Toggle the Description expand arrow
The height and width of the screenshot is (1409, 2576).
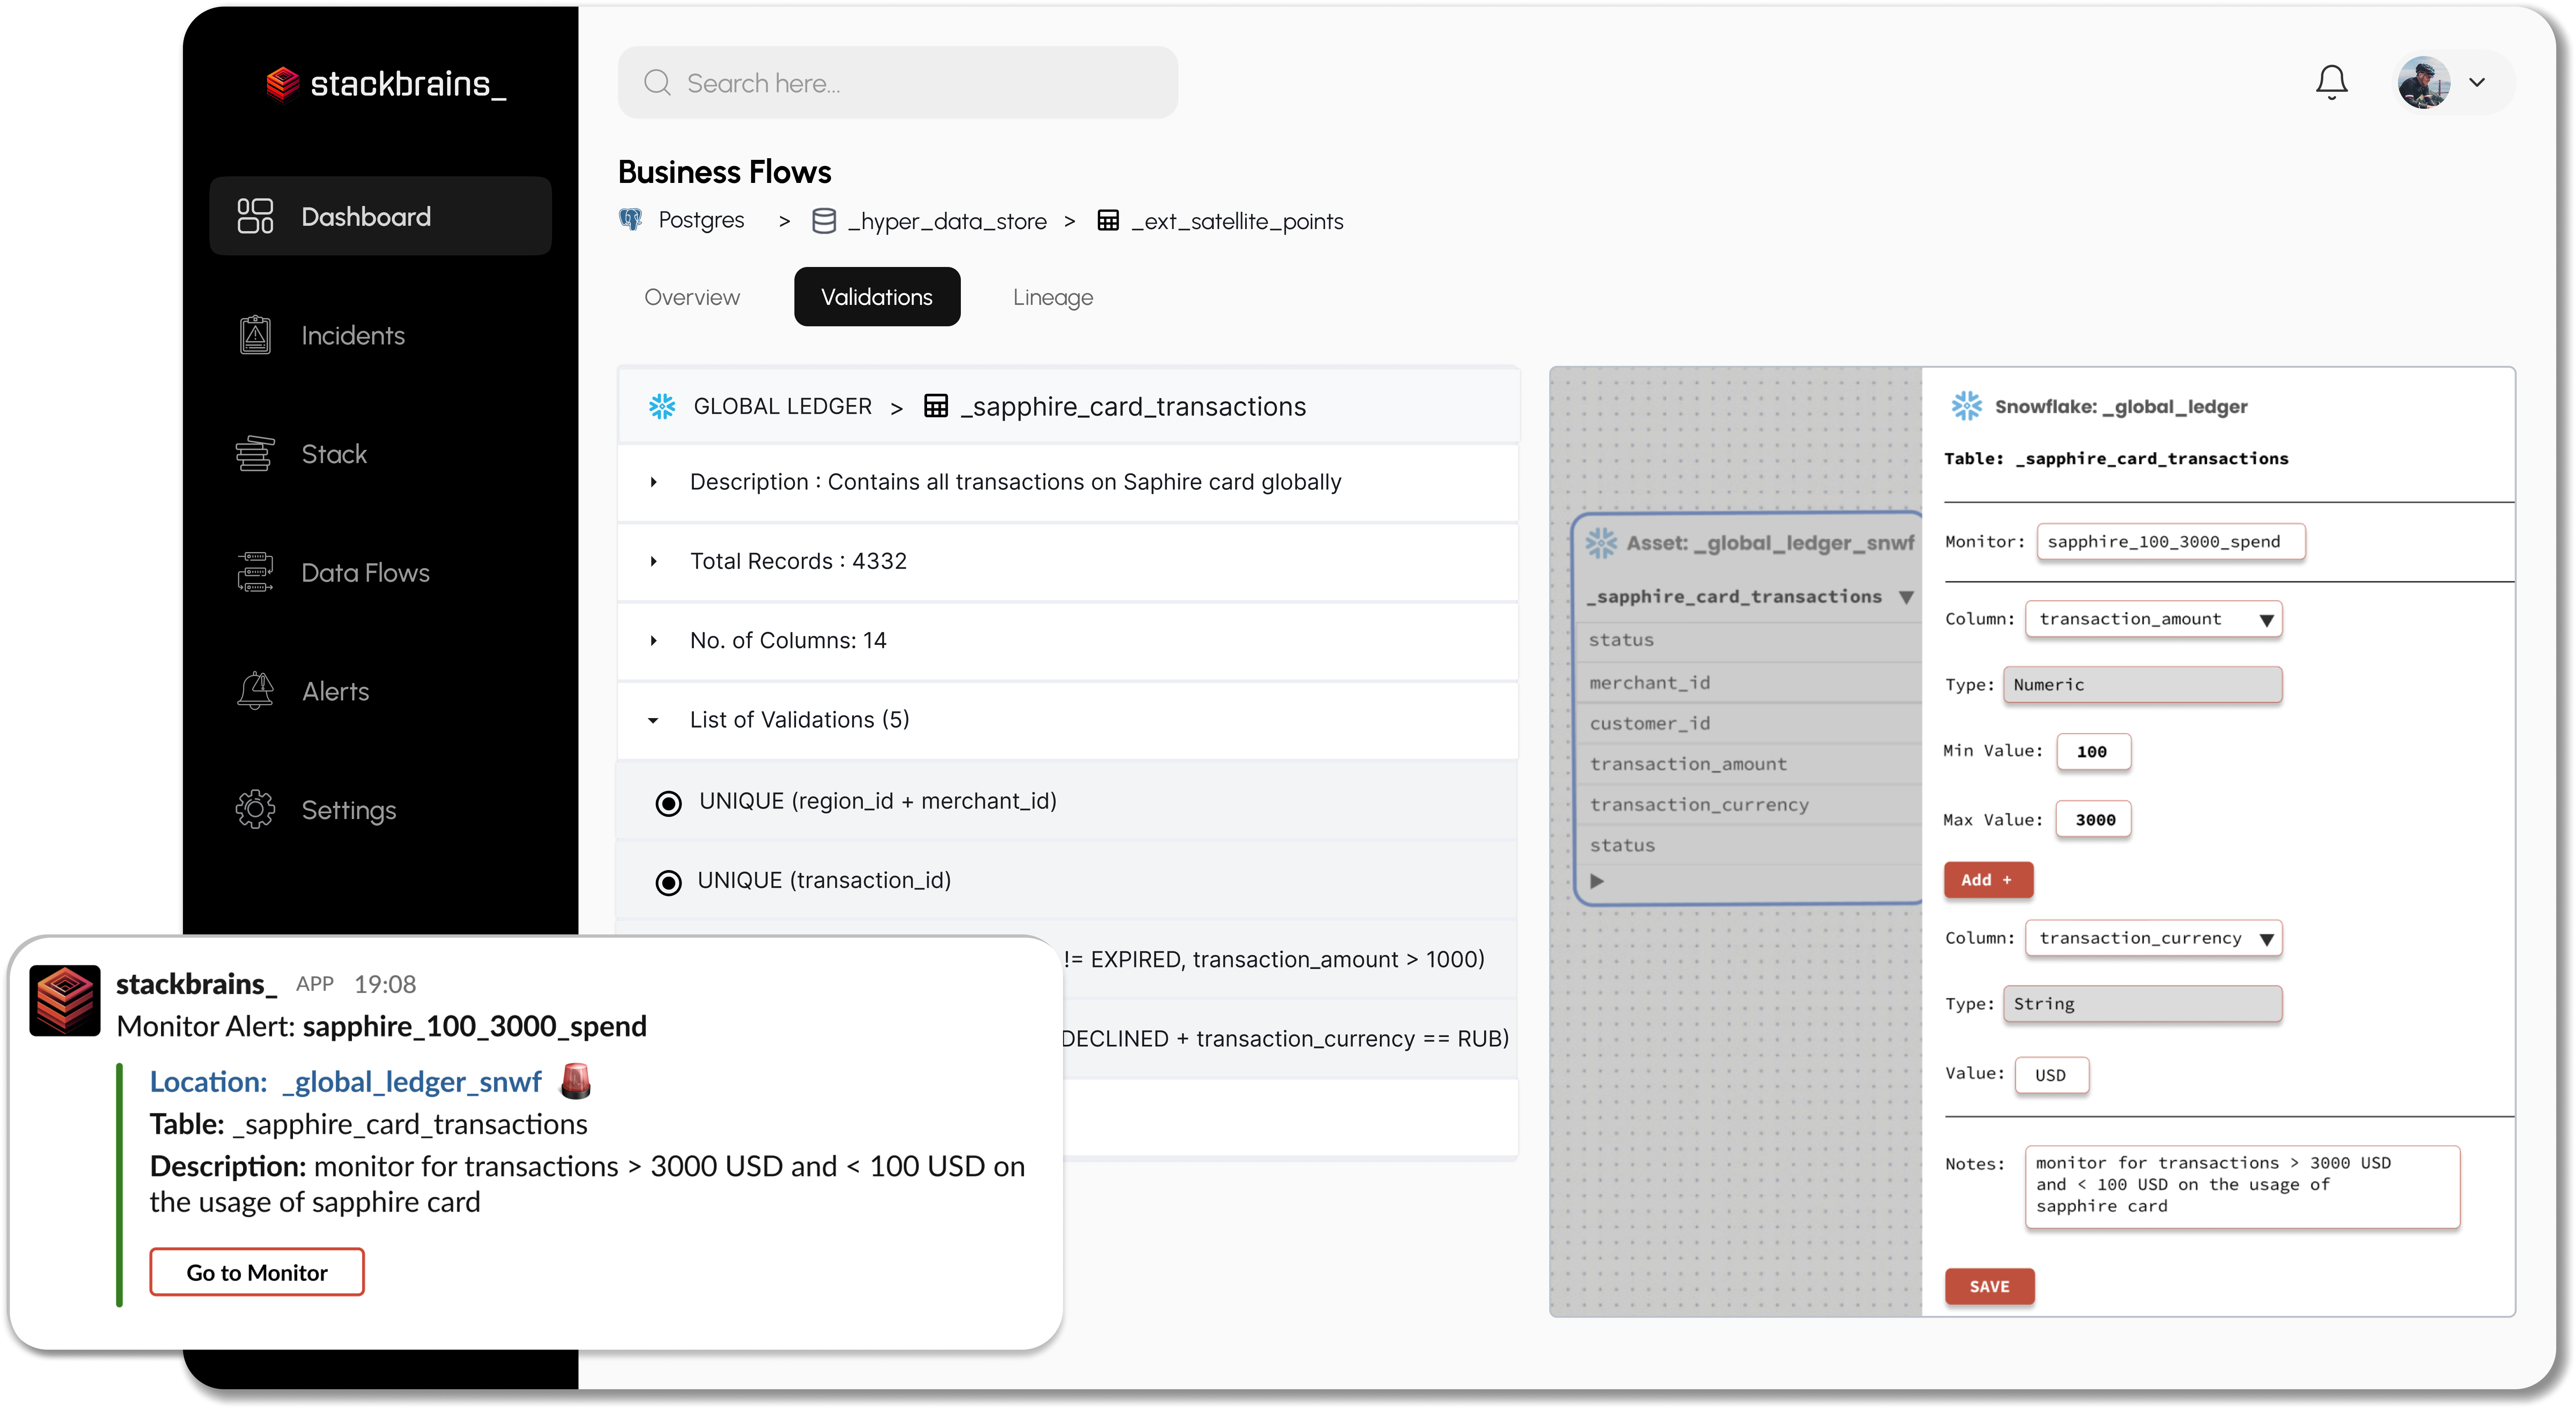pyautogui.click(x=656, y=481)
